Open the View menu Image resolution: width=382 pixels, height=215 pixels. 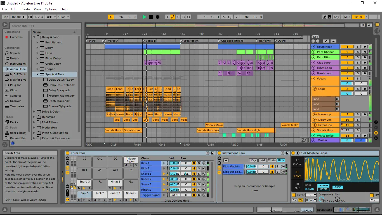tap(37, 9)
